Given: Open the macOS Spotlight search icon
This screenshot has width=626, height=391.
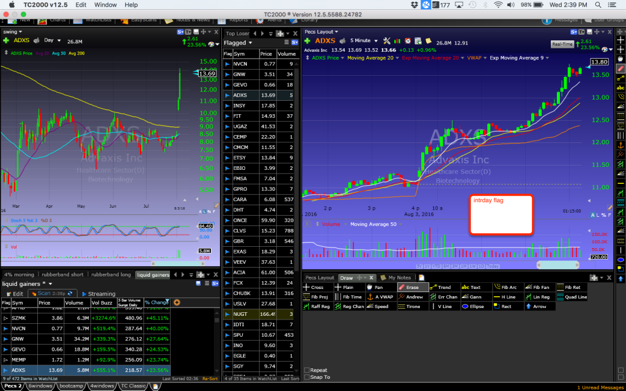Looking at the screenshot, I should click(598, 5).
